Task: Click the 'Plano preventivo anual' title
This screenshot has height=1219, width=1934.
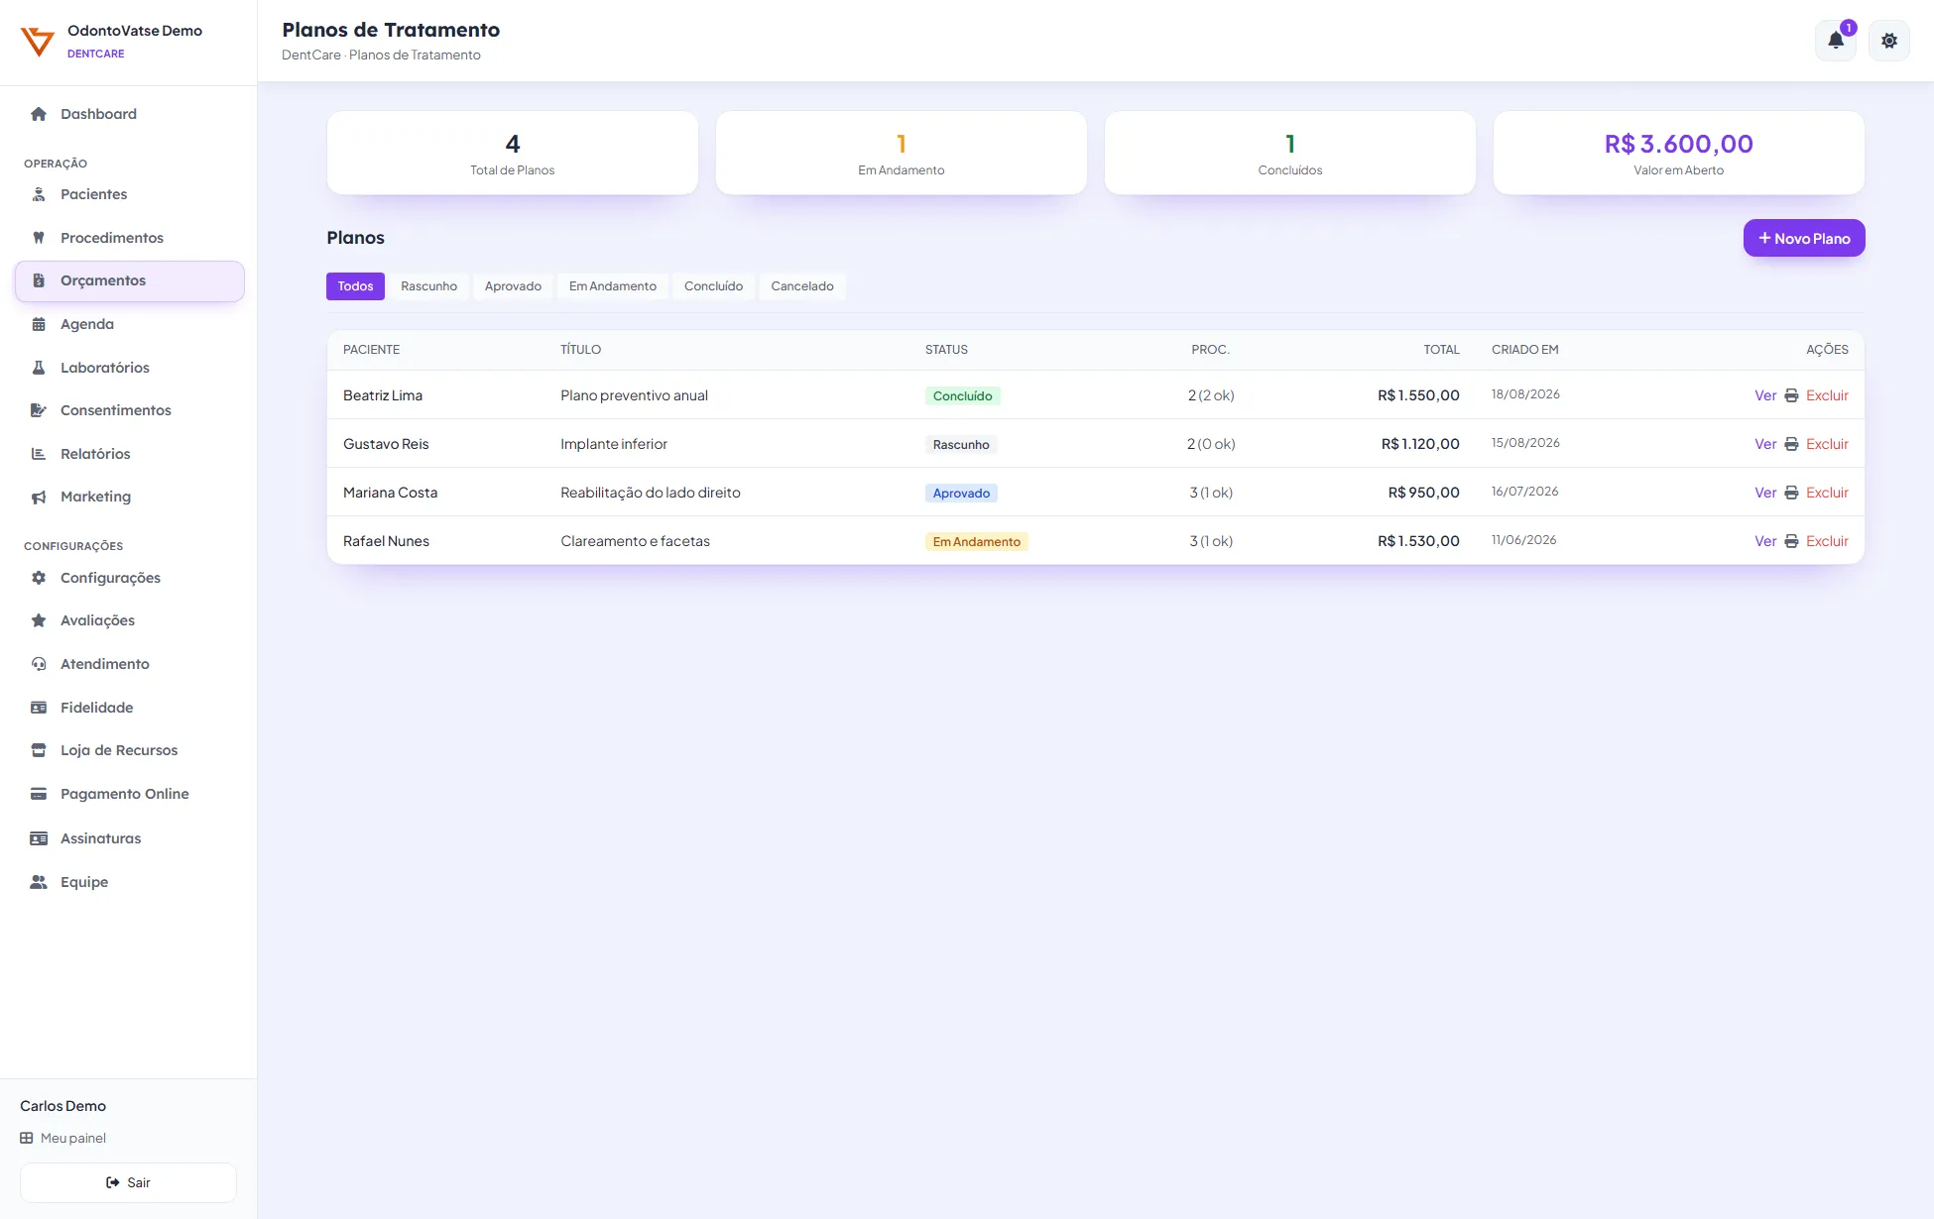Action: pyautogui.click(x=634, y=395)
